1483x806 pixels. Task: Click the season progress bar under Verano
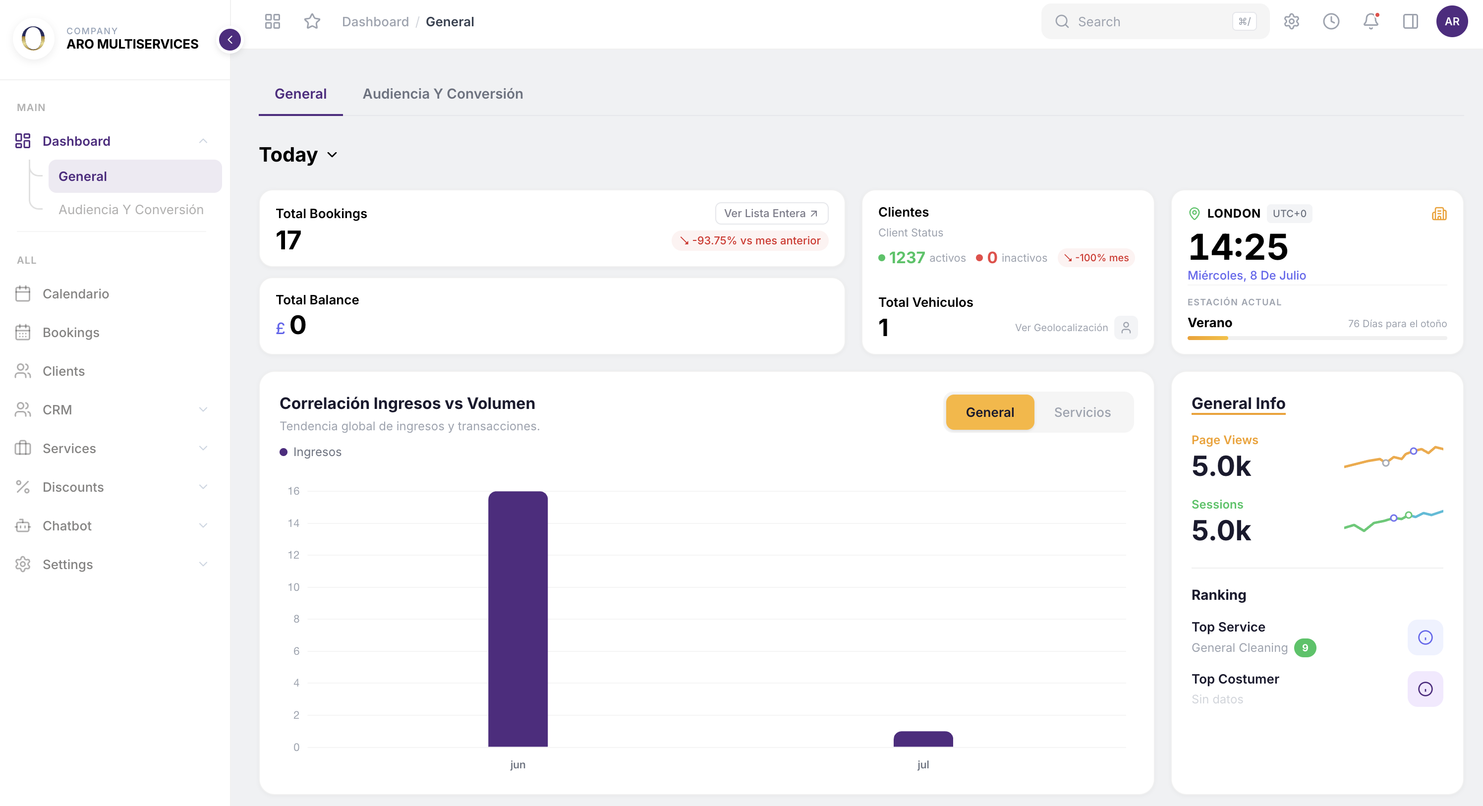coord(1317,338)
